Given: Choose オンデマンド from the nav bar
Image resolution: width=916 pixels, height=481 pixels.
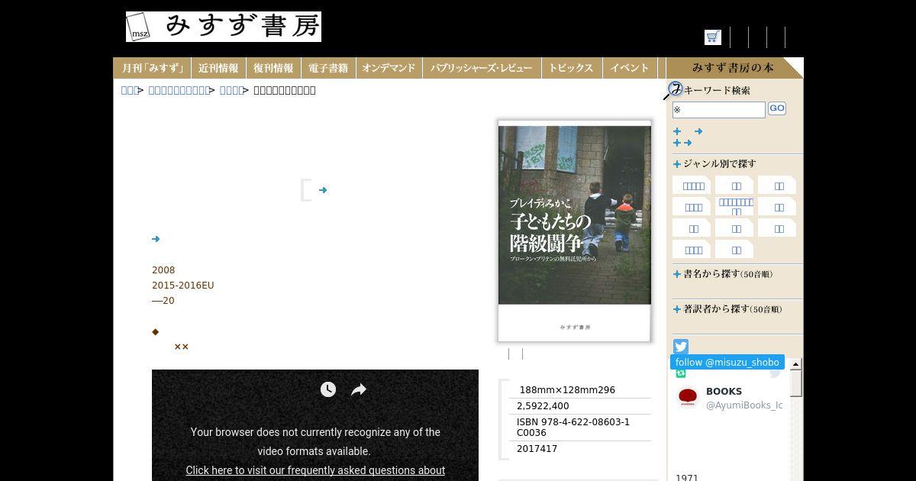Looking at the screenshot, I should [x=389, y=68].
